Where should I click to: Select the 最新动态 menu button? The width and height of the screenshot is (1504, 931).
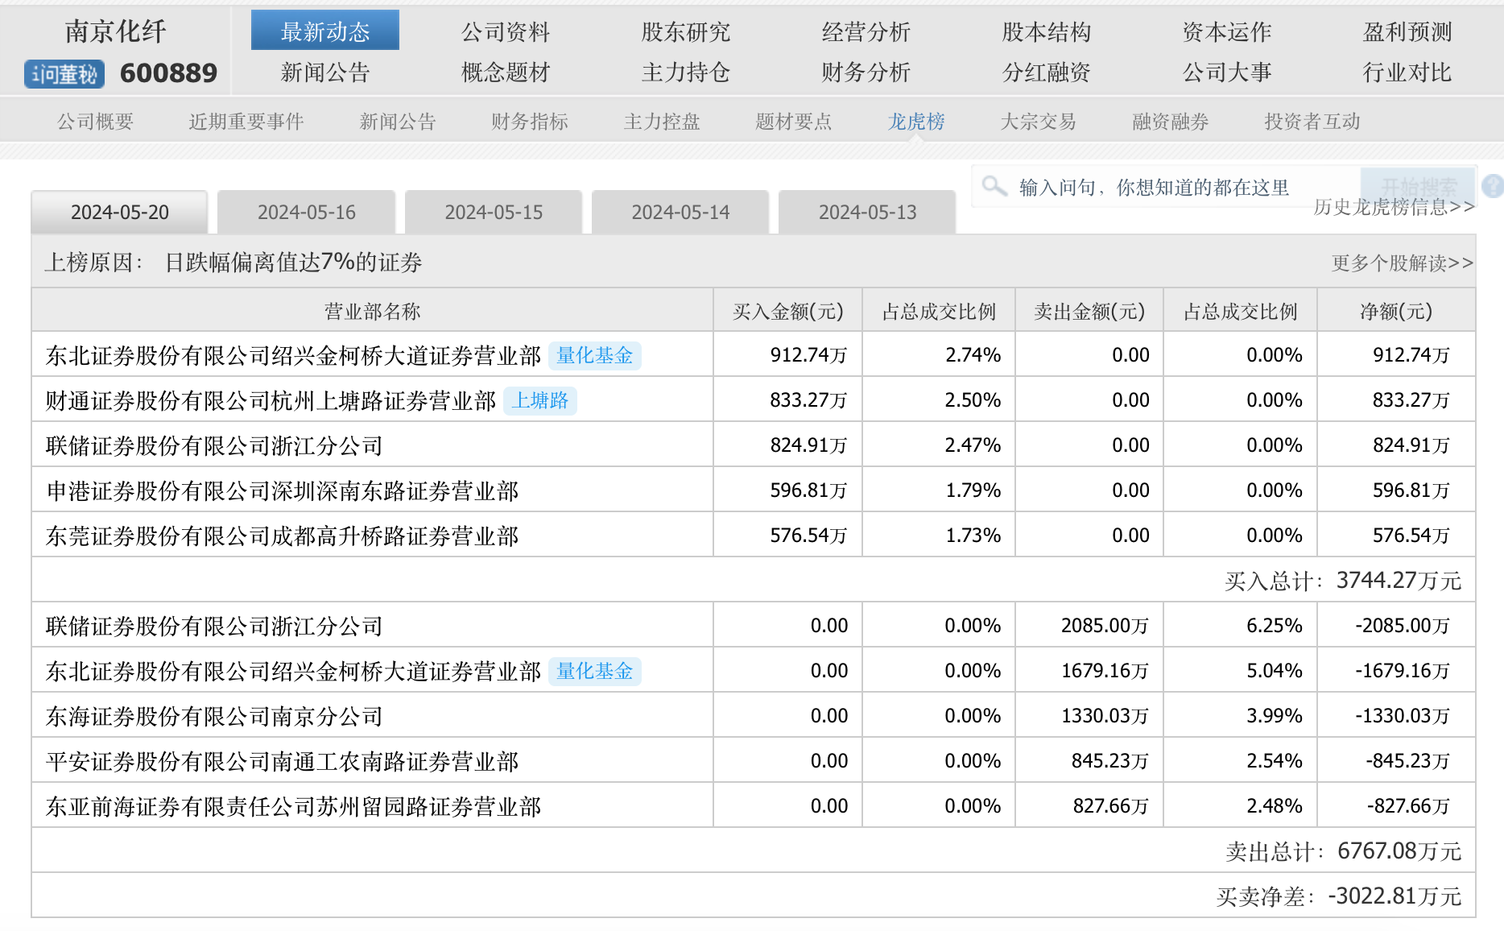pyautogui.click(x=324, y=31)
